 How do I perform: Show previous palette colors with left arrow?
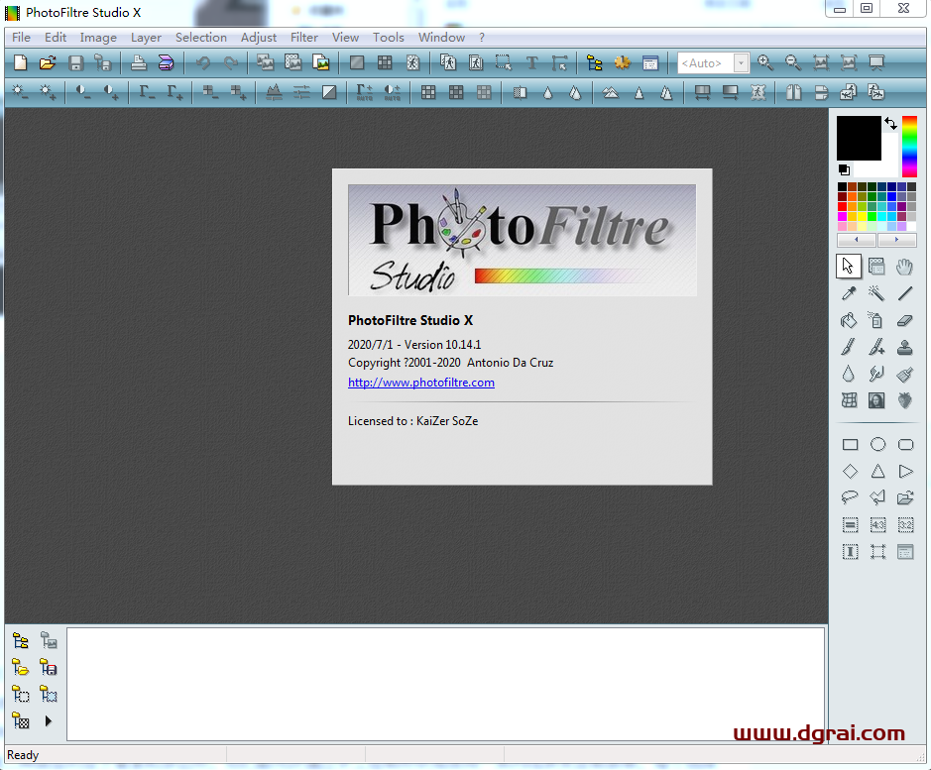857,240
